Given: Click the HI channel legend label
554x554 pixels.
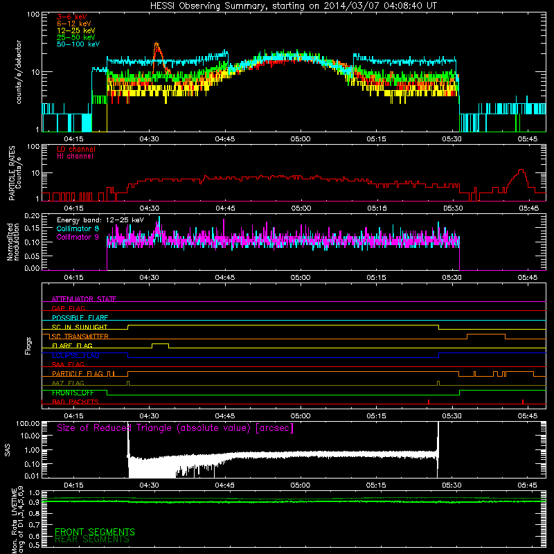Looking at the screenshot, I should tap(75, 157).
